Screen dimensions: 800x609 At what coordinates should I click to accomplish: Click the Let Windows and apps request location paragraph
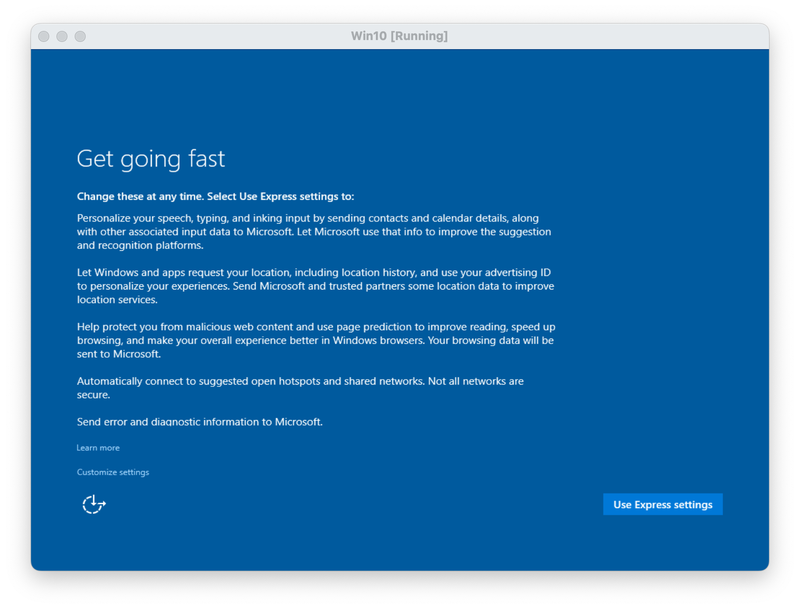click(315, 286)
